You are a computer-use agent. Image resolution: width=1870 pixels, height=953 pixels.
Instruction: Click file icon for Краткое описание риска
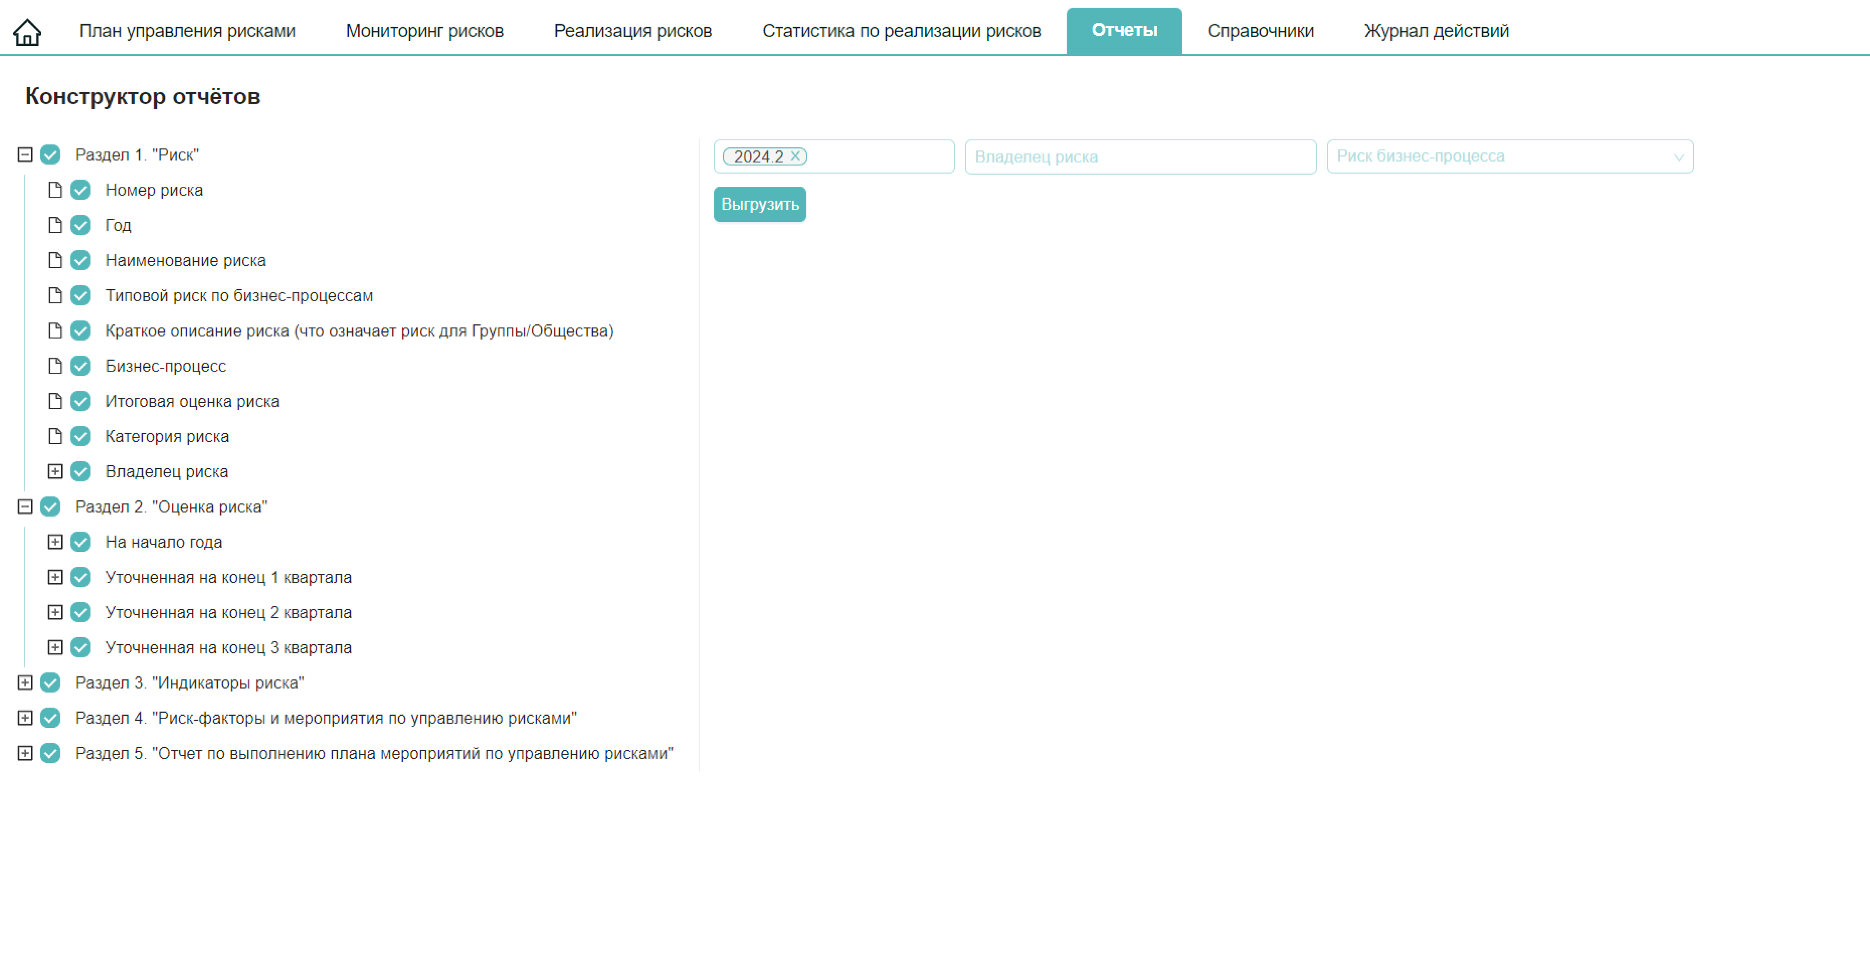click(55, 331)
